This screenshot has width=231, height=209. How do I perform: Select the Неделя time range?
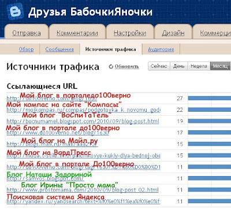click(x=199, y=66)
